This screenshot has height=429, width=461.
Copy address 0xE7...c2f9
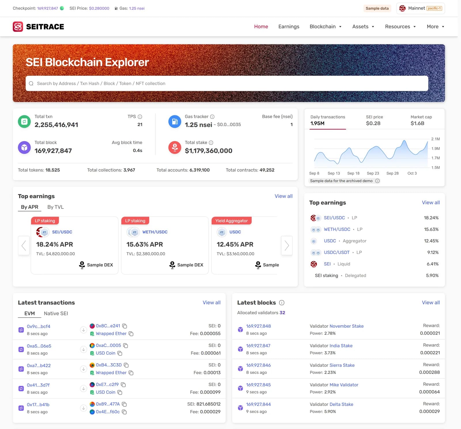(x=123, y=385)
